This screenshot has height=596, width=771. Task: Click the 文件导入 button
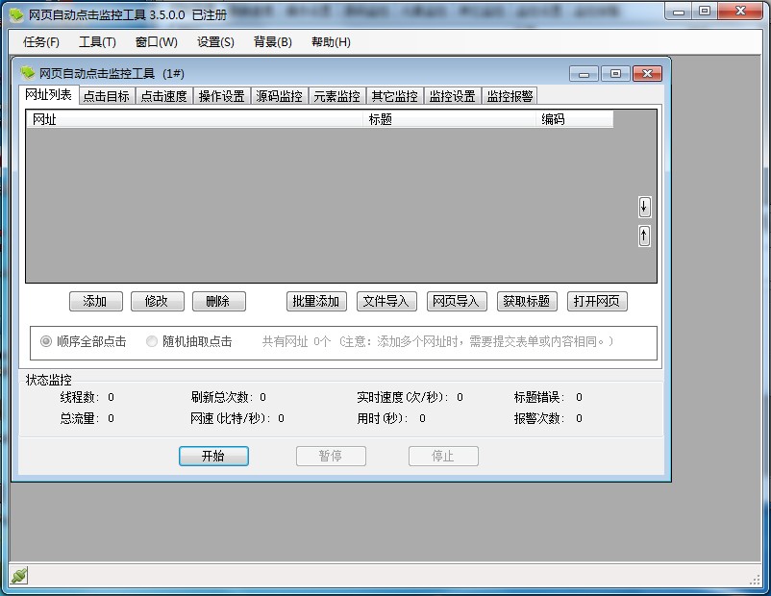click(x=386, y=302)
